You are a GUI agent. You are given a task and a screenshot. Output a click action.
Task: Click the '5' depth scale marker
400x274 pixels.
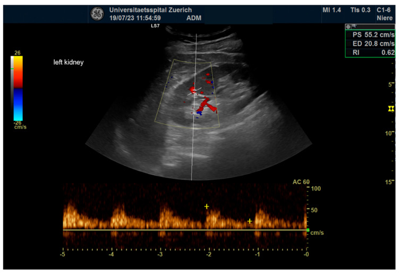pos(391,85)
